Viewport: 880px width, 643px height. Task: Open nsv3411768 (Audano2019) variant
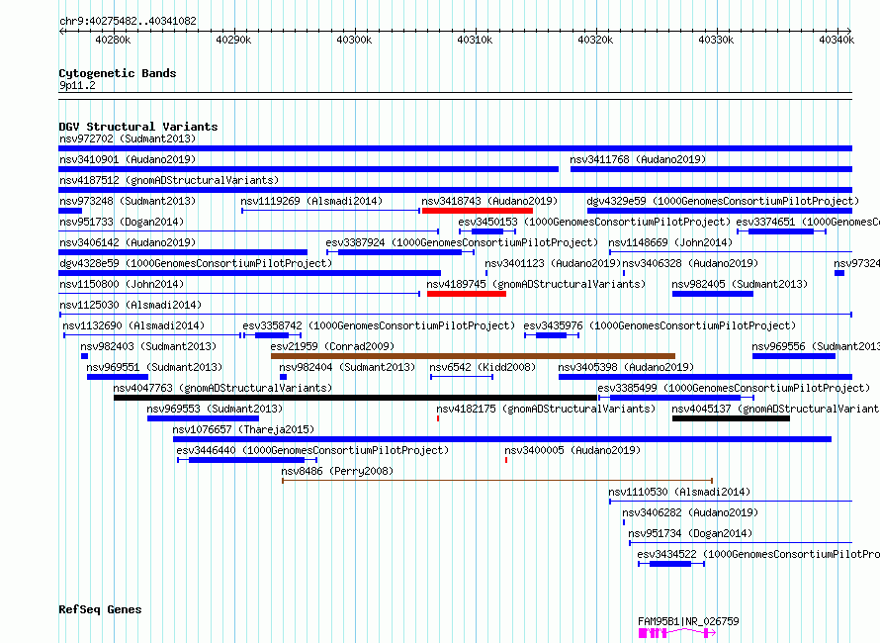click(711, 169)
